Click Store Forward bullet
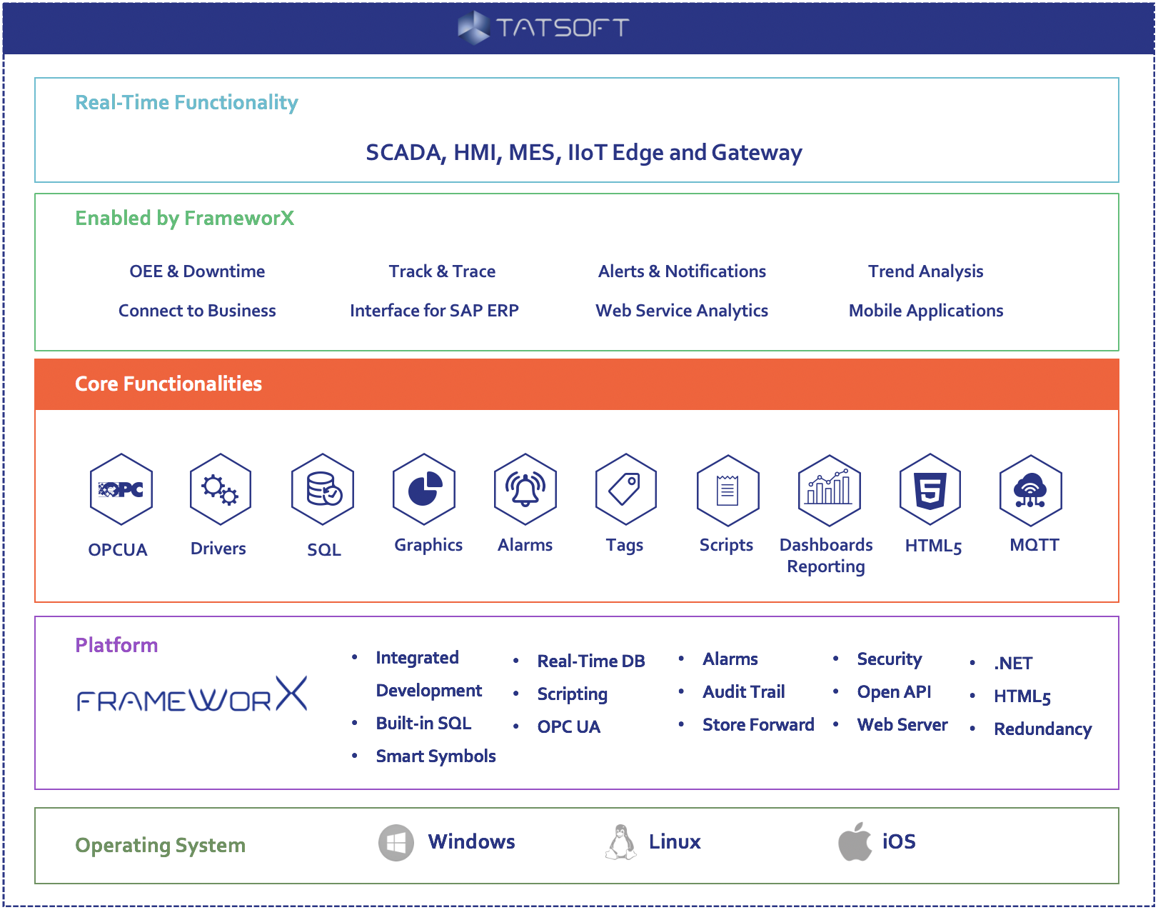This screenshot has height=910, width=1158. [x=757, y=725]
